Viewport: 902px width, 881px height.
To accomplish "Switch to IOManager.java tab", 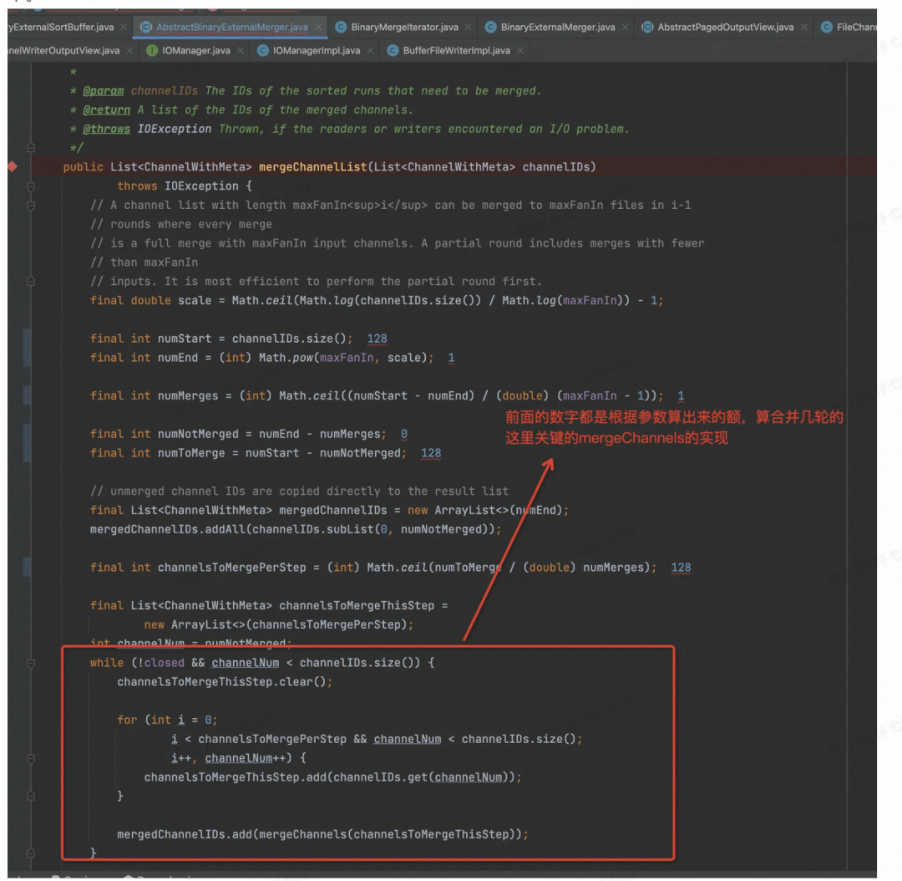I will click(x=195, y=51).
